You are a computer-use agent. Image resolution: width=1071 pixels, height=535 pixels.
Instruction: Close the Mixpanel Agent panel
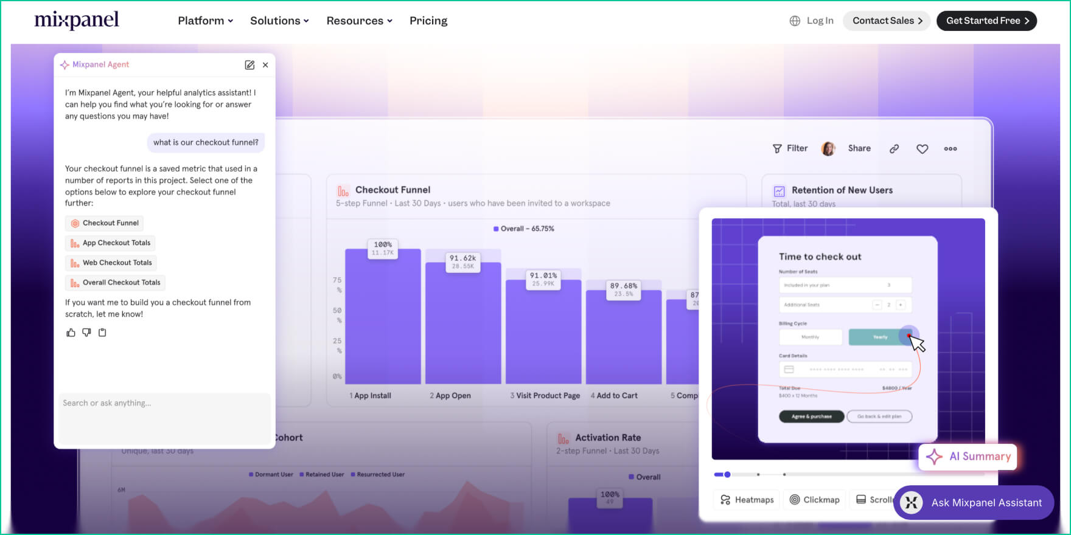265,65
